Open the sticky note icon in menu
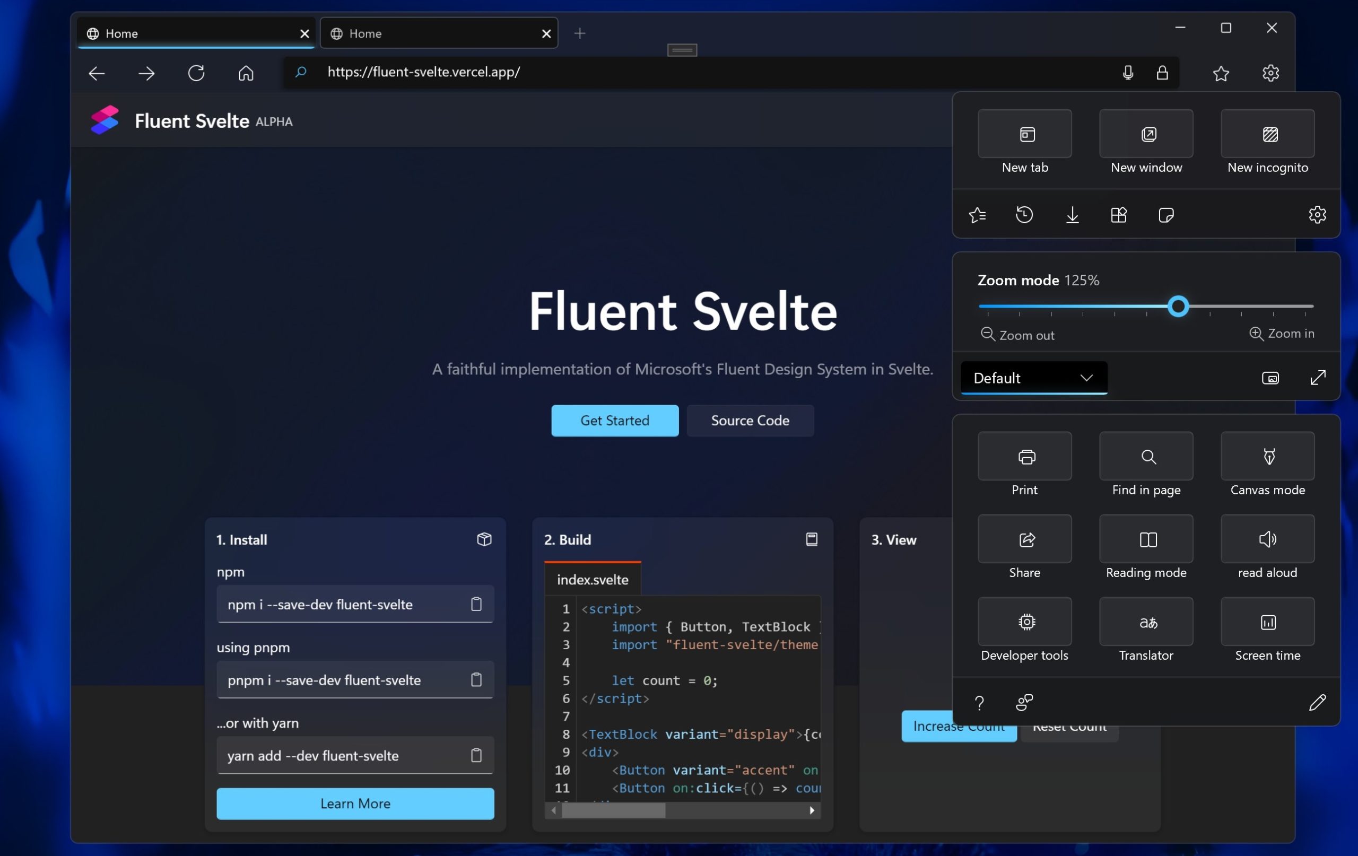The width and height of the screenshot is (1358, 856). pyautogui.click(x=1167, y=215)
